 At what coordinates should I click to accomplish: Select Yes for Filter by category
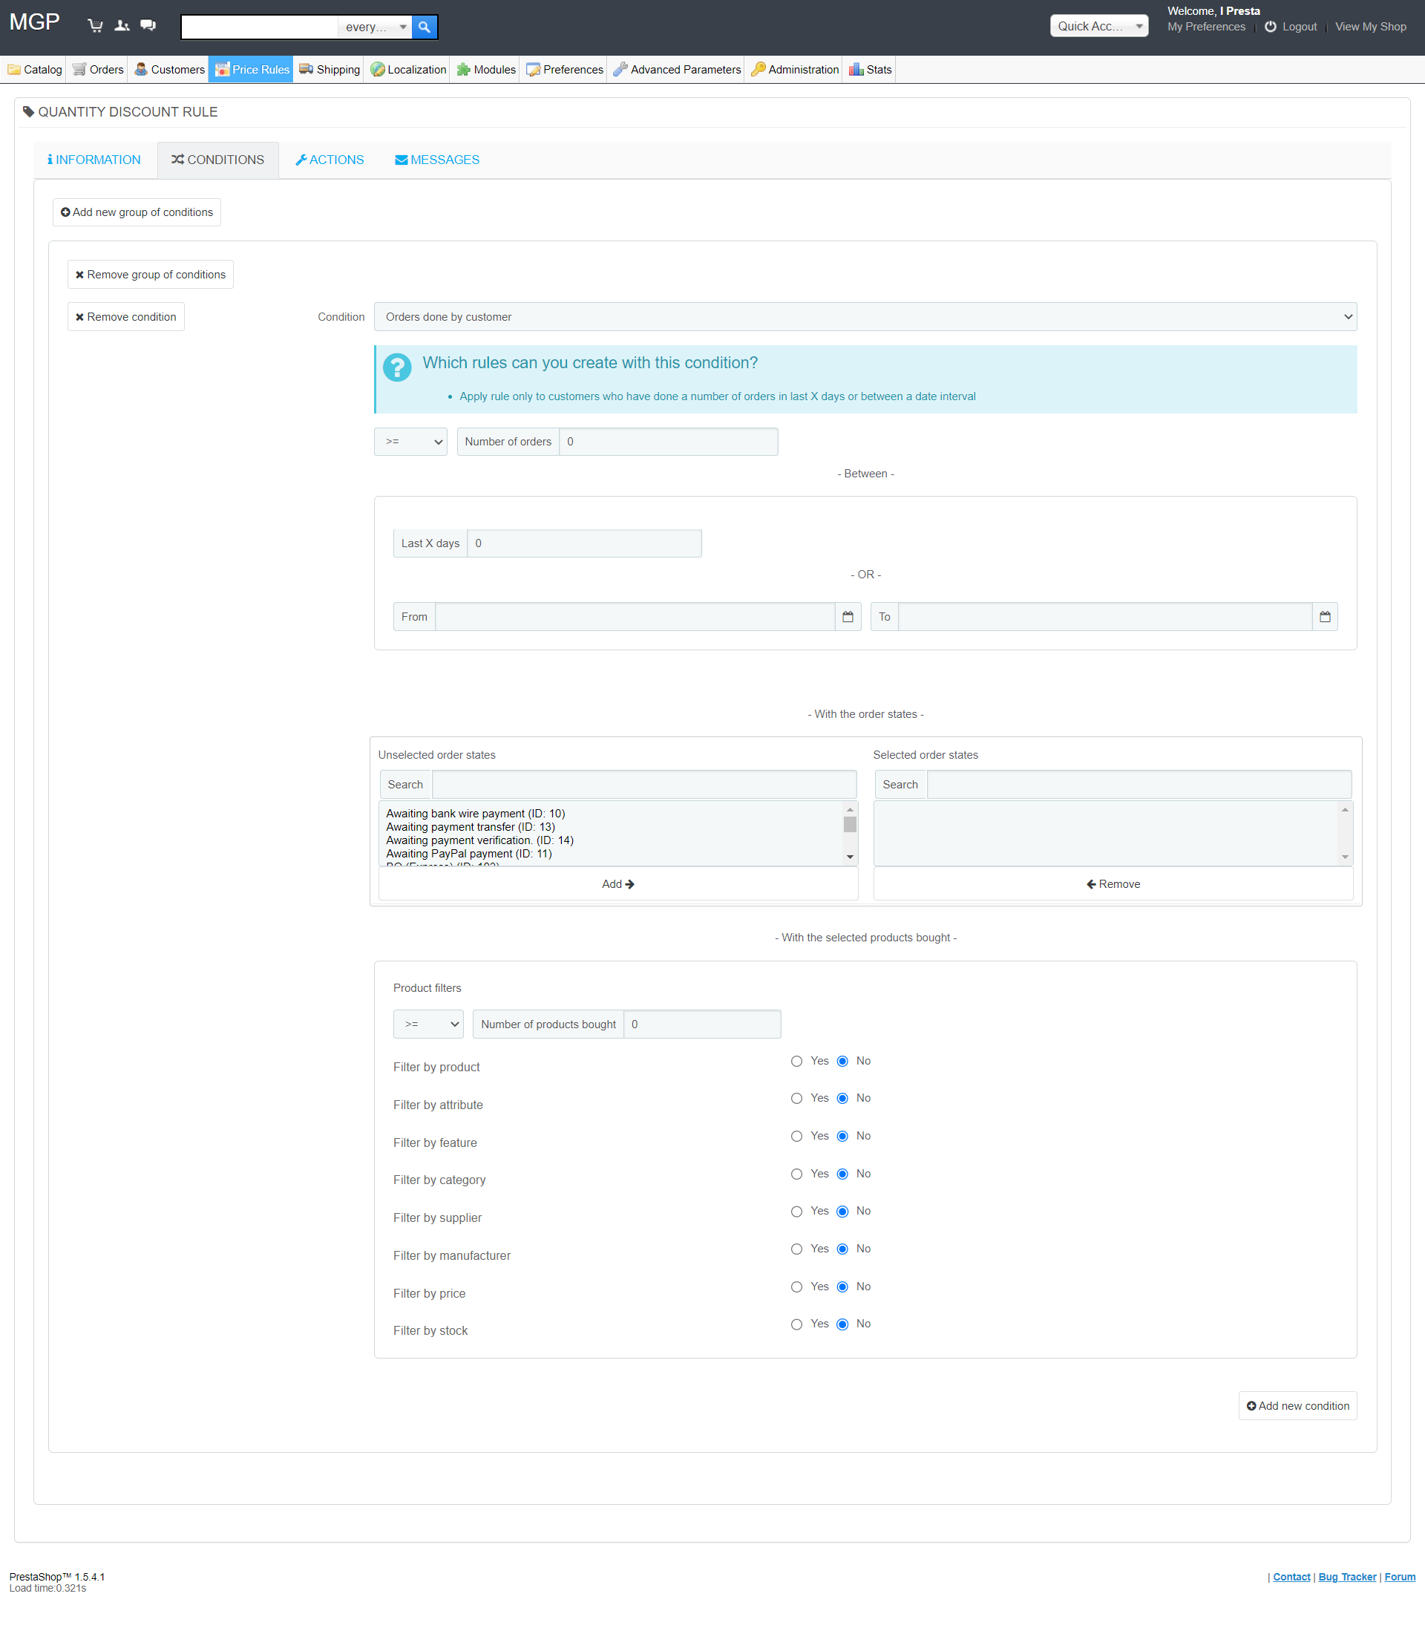click(x=796, y=1174)
